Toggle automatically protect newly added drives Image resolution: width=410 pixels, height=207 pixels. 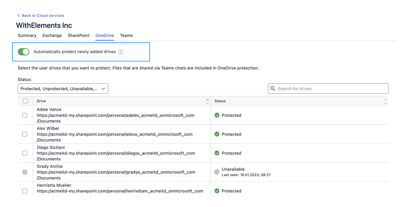pyautogui.click(x=24, y=52)
